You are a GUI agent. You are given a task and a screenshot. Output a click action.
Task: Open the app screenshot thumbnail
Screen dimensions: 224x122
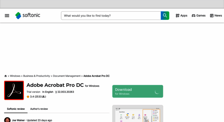138,114
